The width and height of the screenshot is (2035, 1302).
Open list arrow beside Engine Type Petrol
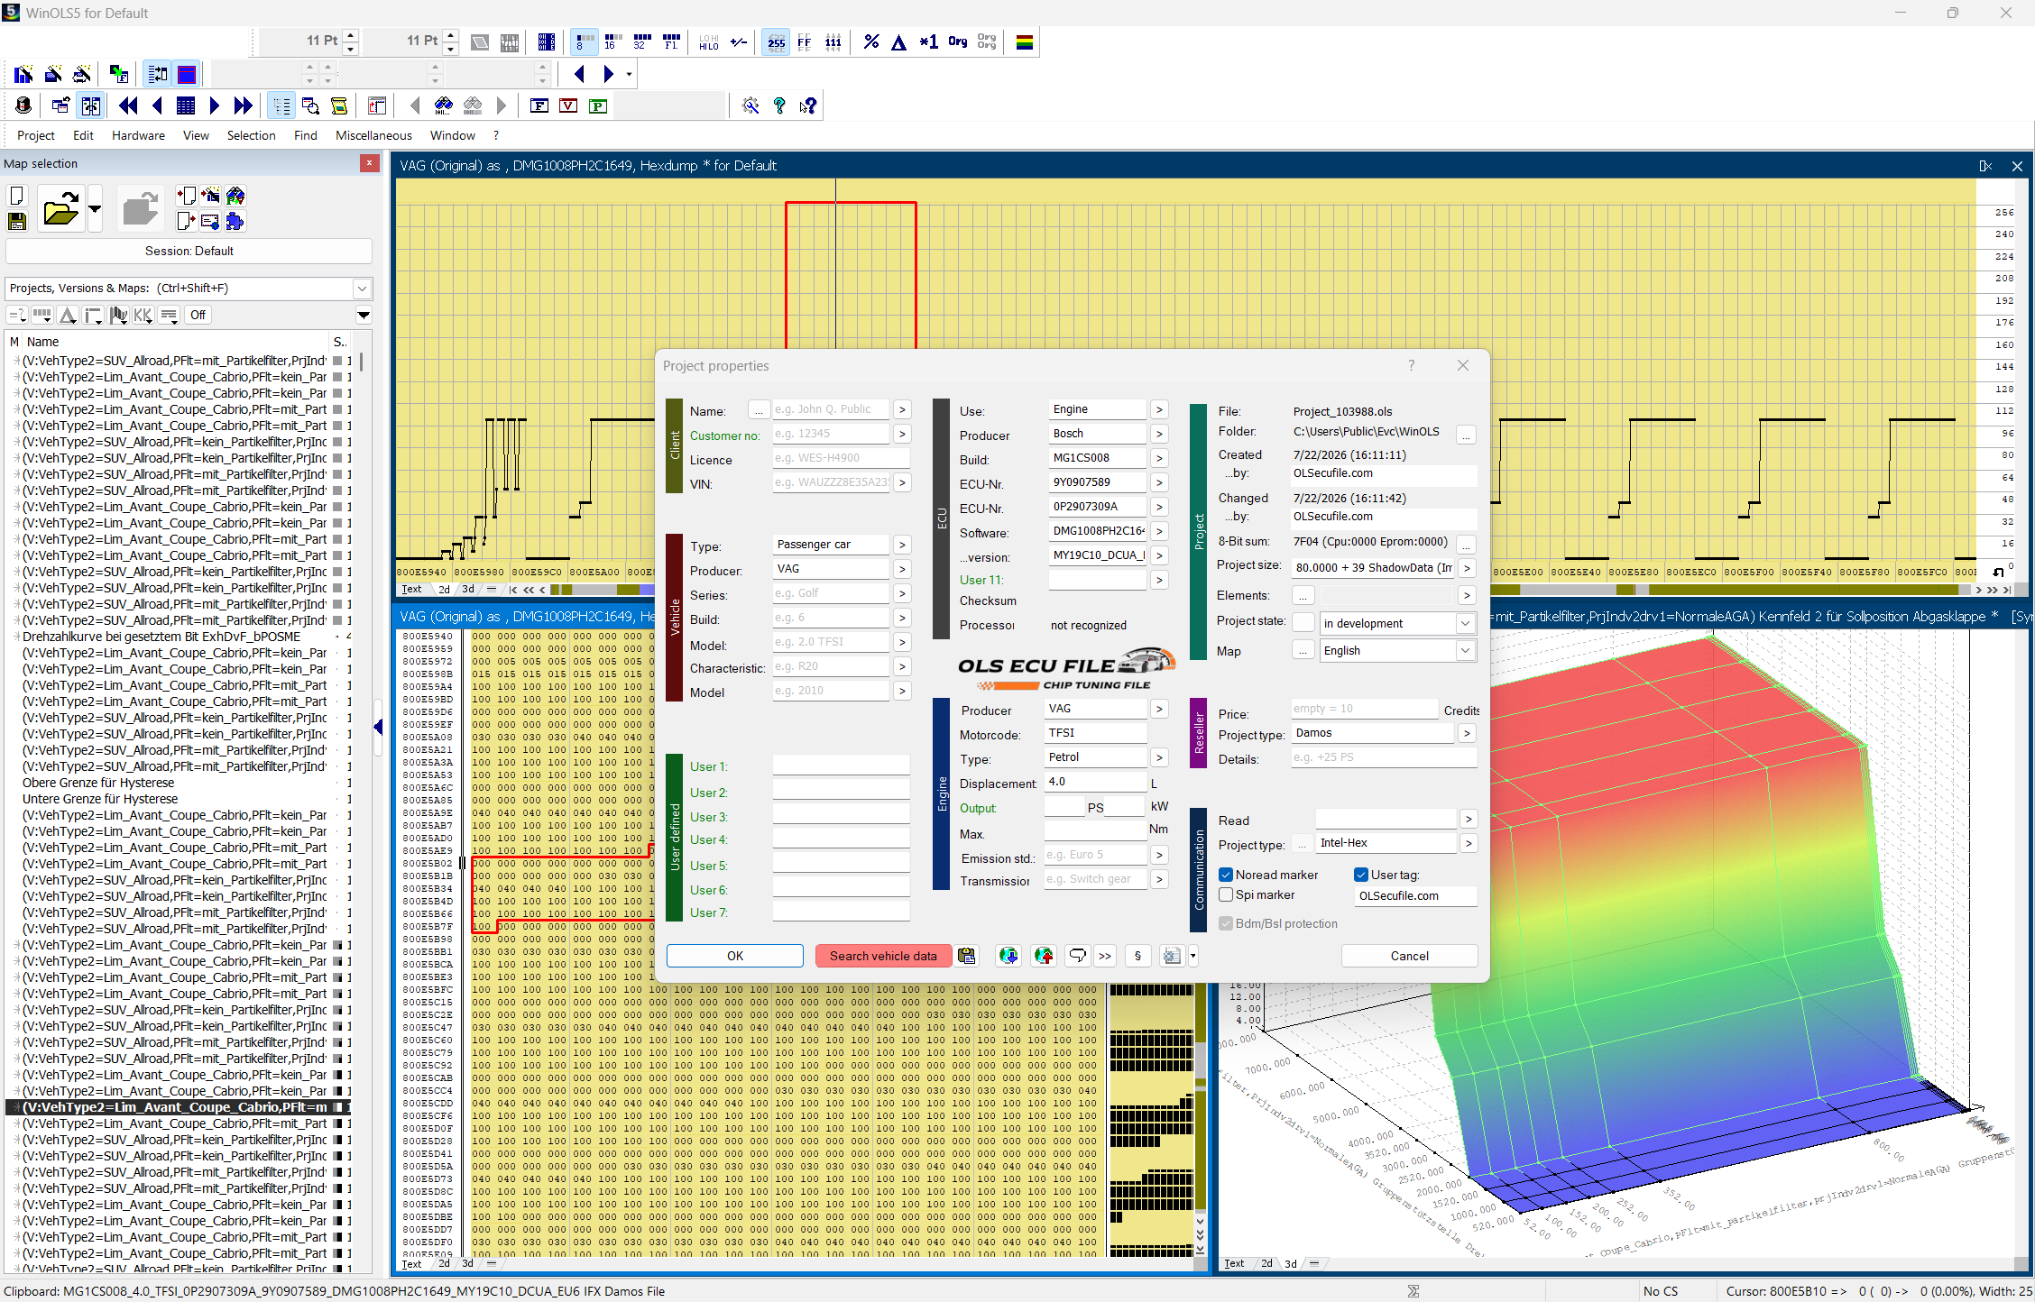click(x=1159, y=757)
